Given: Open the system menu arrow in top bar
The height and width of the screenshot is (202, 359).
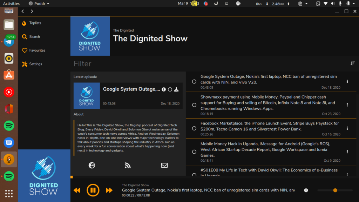Looking at the screenshot, I should tap(354, 4).
